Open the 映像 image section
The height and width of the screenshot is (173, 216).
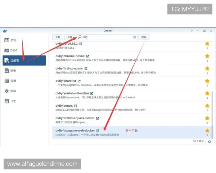[x=24, y=71]
